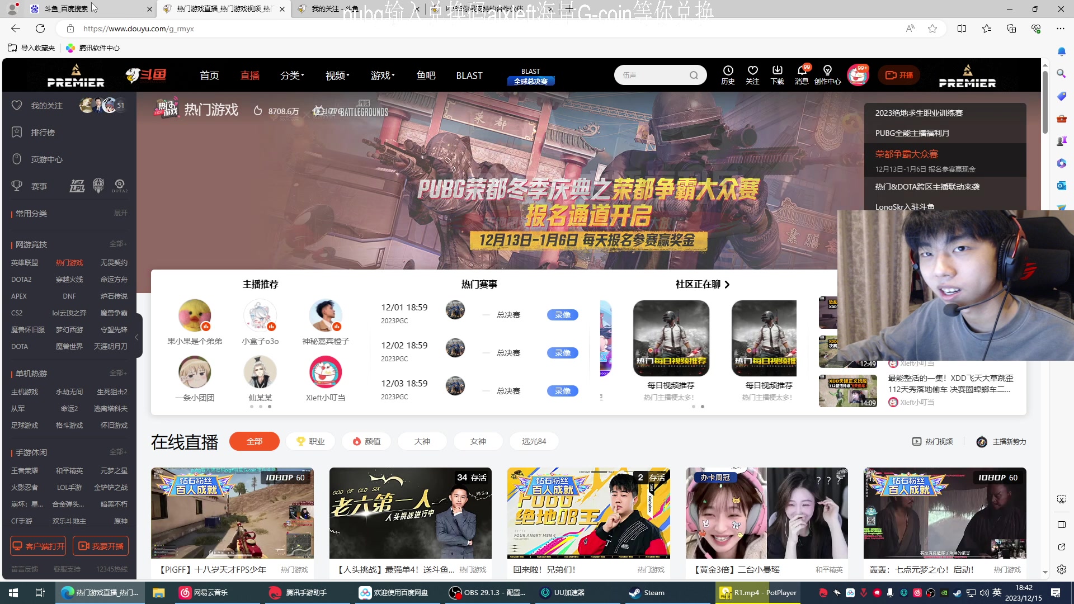The image size is (1074, 604).
Task: Open the browser settings menu dots
Action: point(1060,29)
